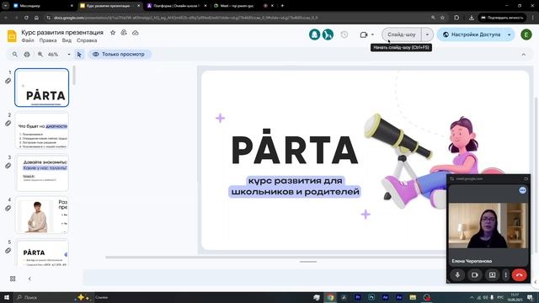Collapse the filmstrip with left chevron
This screenshot has height=303, width=539.
point(29,279)
